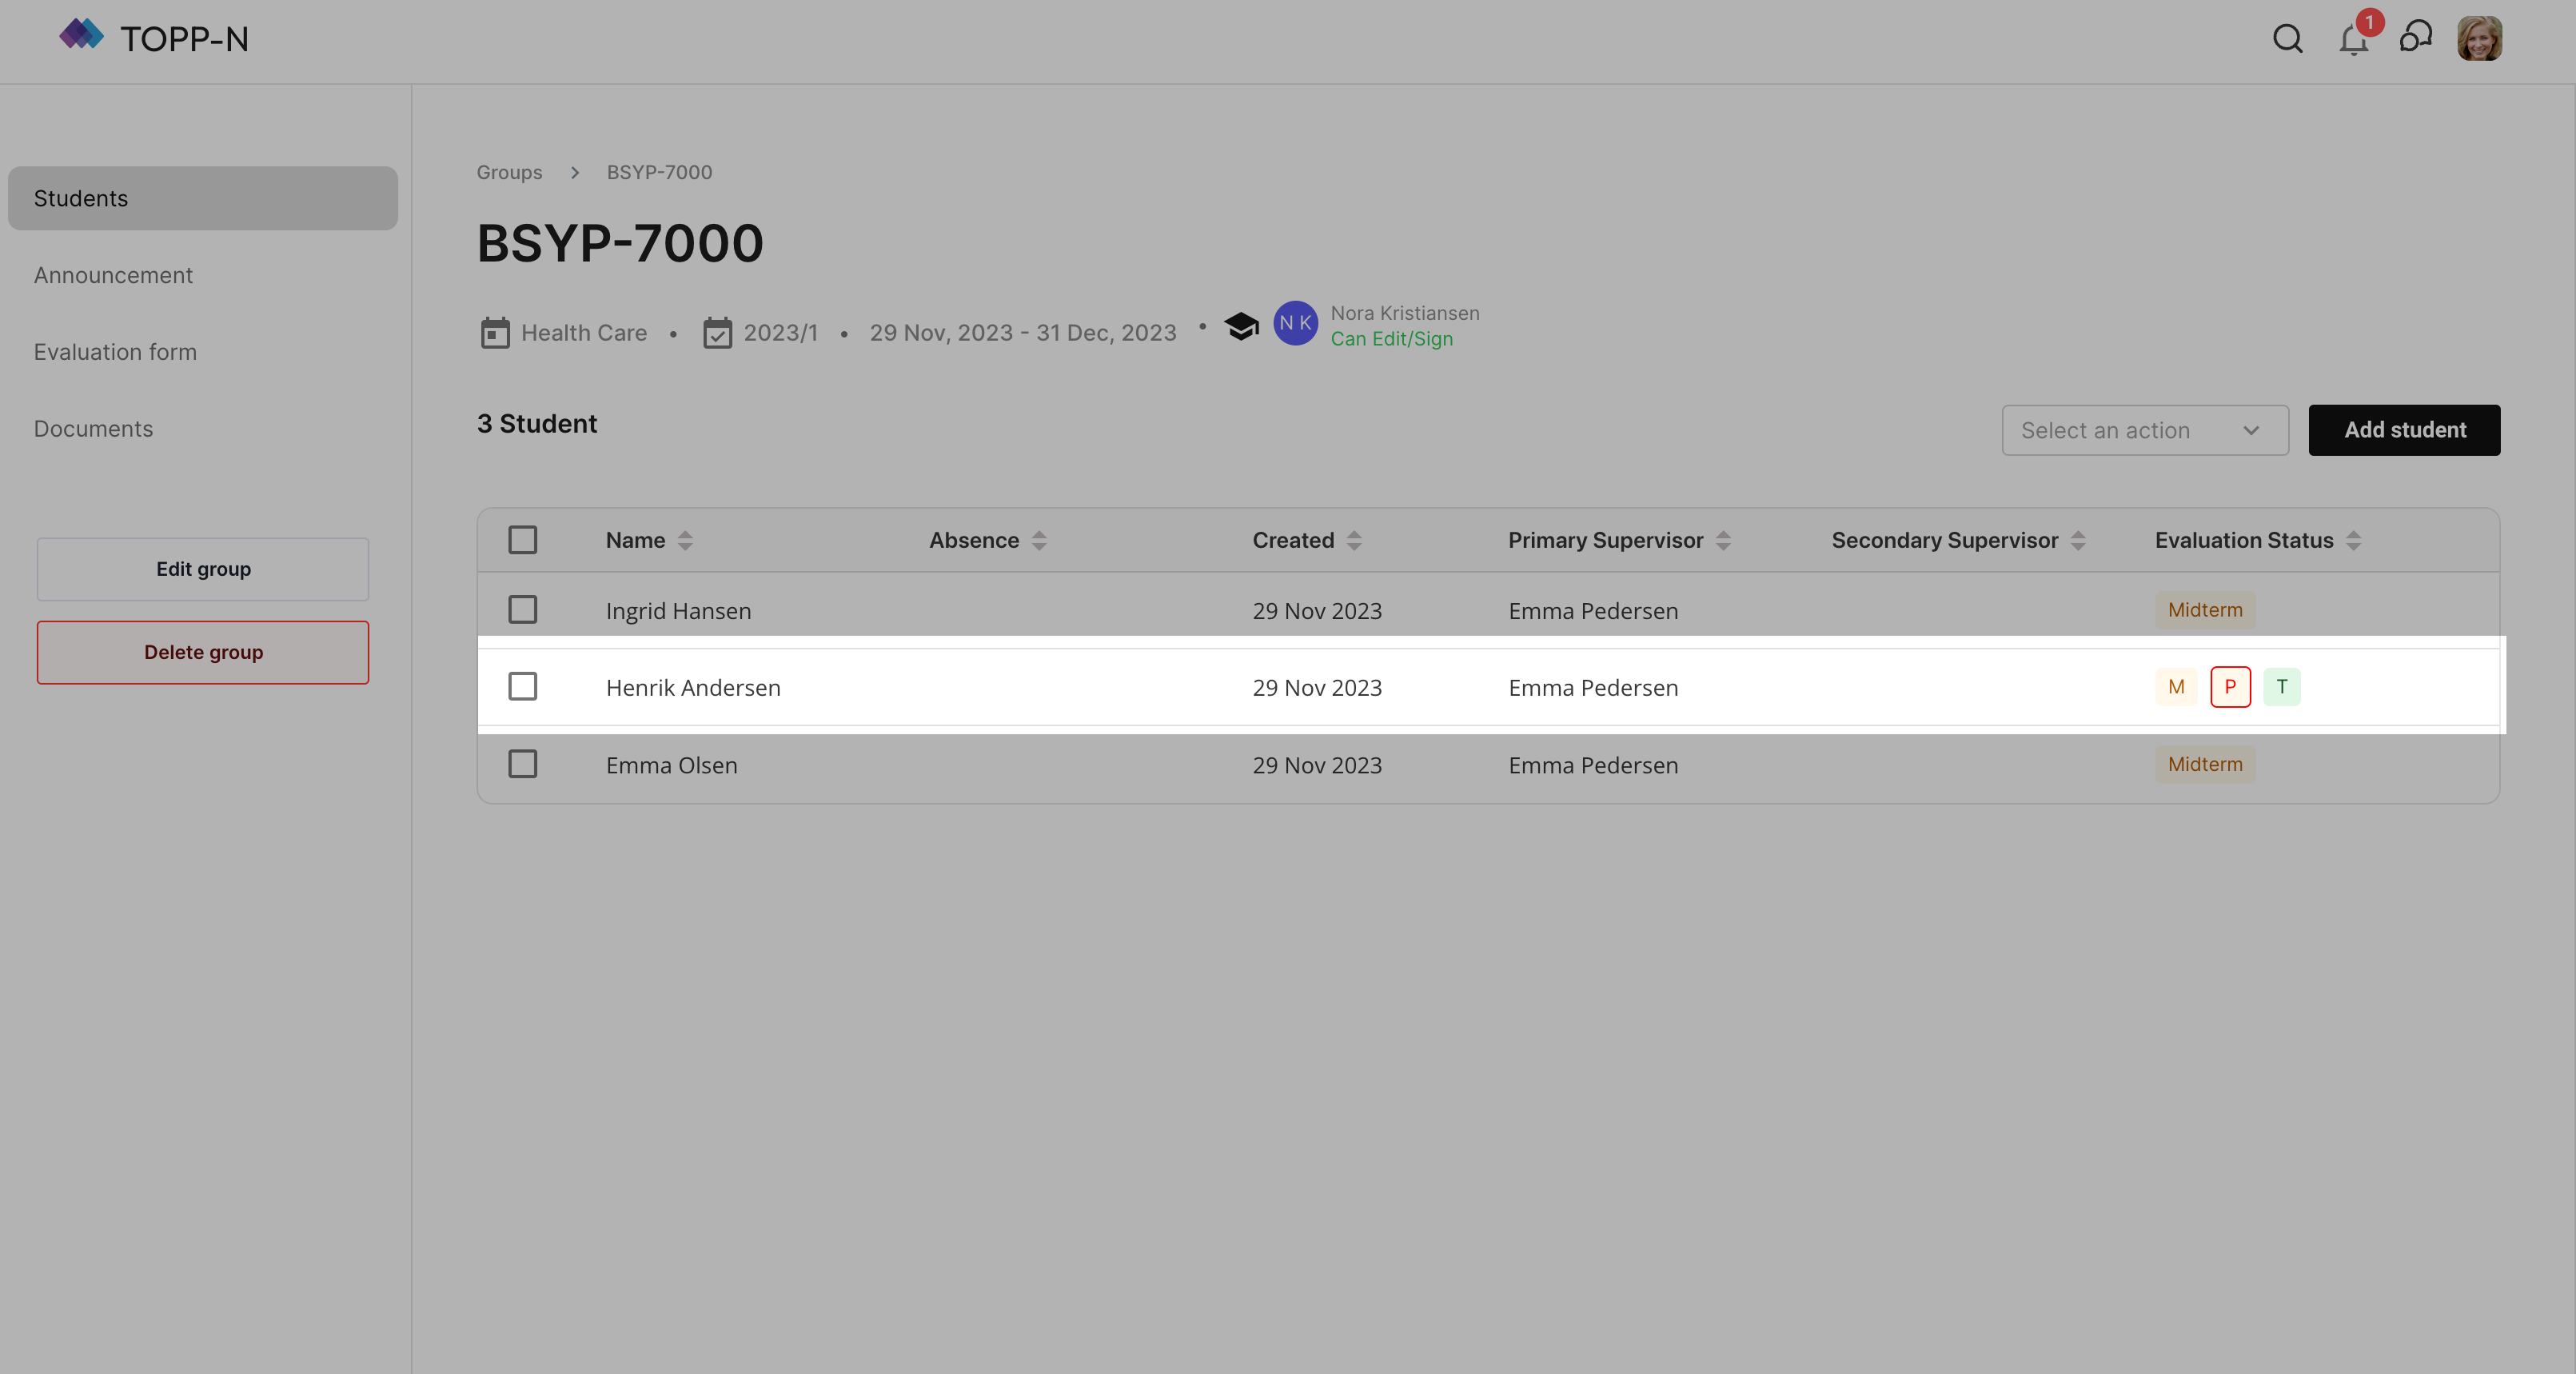Open the notifications bell icon
This screenshot has height=1374, width=2576.
[x=2353, y=40]
